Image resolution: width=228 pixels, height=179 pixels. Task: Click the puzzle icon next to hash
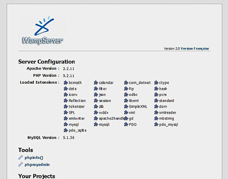[156, 89]
